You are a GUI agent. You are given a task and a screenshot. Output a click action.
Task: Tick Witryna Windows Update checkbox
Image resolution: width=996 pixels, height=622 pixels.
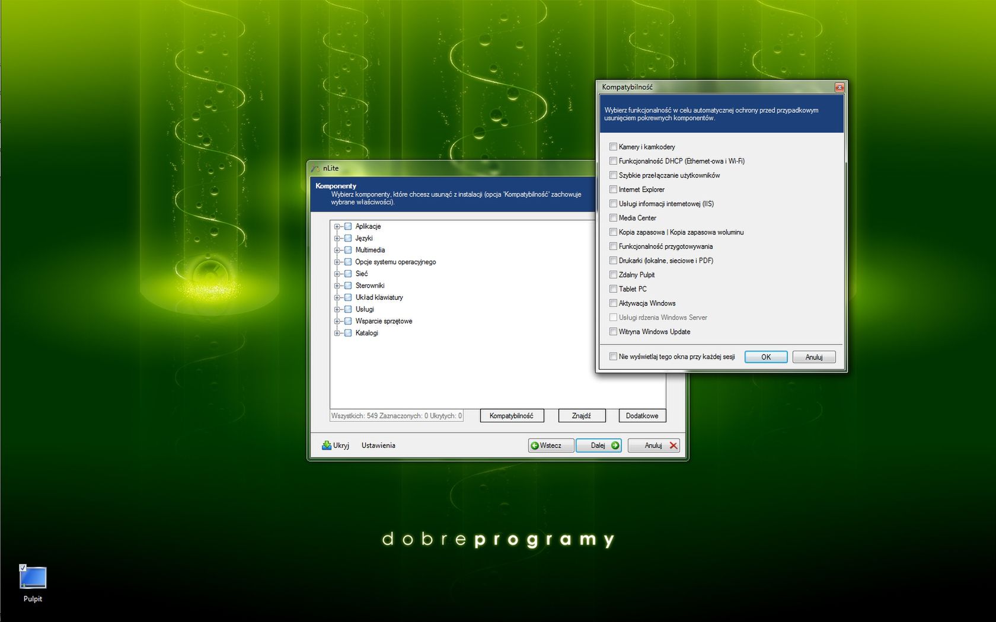point(613,331)
